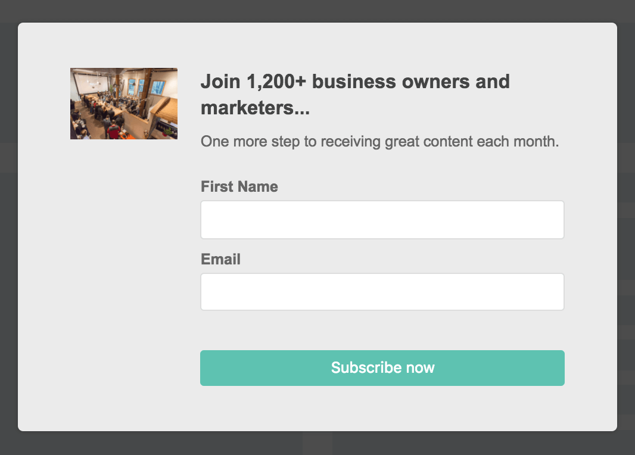Click the word "marketers..." in the heading

point(255,109)
